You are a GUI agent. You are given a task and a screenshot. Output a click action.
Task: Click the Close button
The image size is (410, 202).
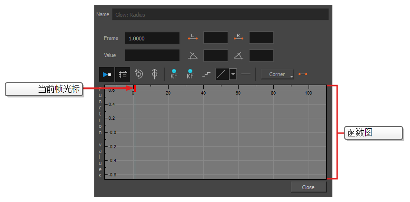[x=308, y=187]
